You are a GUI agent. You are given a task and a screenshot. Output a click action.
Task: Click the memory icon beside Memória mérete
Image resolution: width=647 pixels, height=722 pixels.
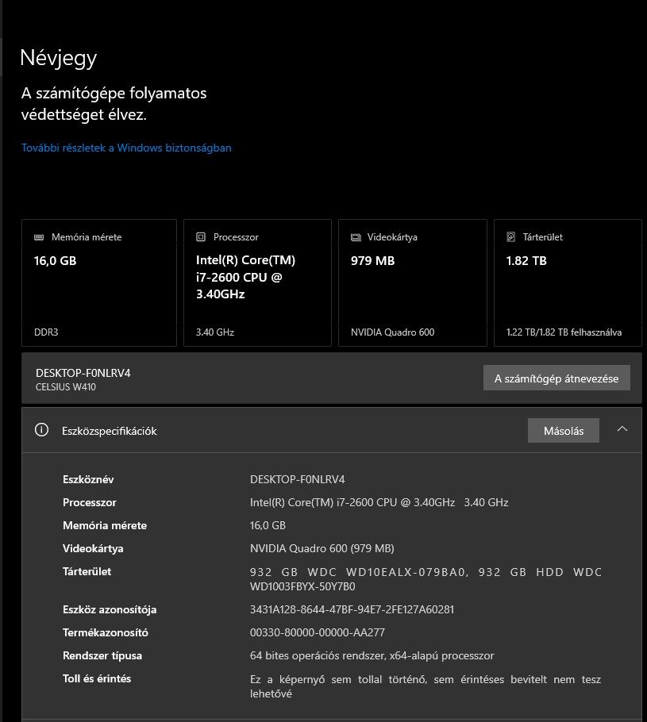(39, 237)
